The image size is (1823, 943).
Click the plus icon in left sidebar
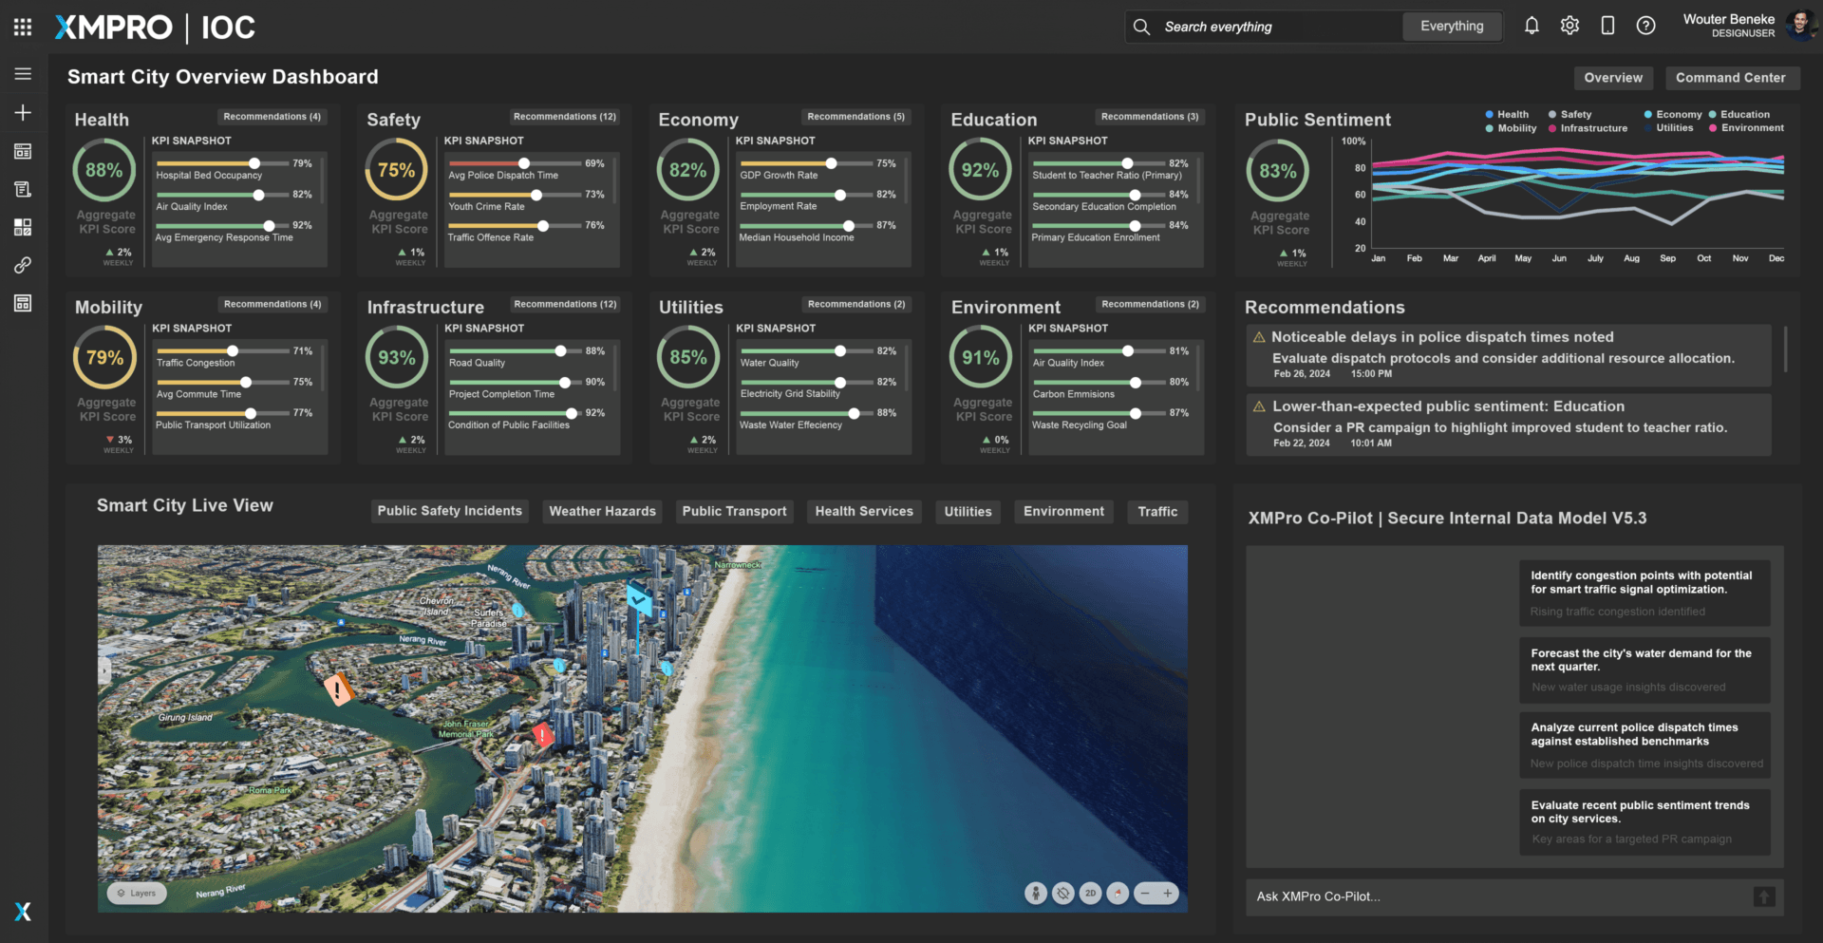[x=23, y=113]
